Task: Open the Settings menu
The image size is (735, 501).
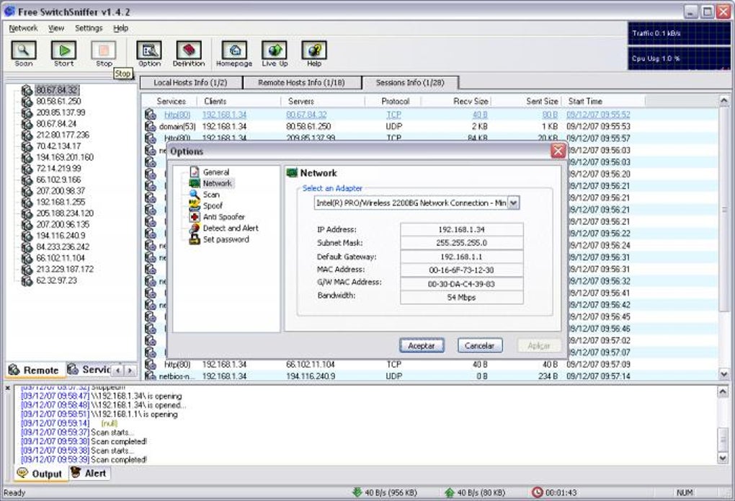Action: click(x=89, y=28)
